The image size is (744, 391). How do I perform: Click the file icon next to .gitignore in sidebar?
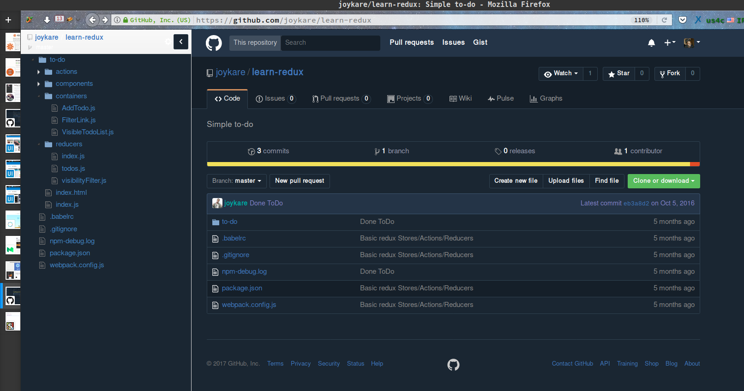tap(42, 229)
